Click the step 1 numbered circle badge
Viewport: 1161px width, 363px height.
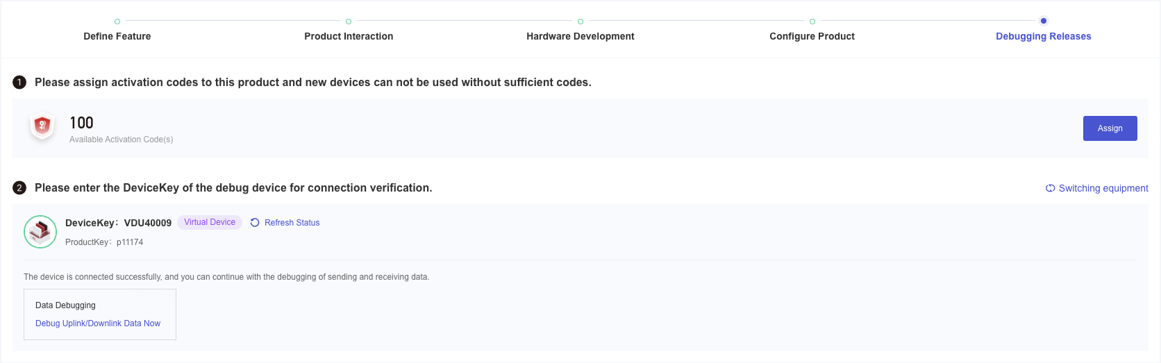coord(19,83)
